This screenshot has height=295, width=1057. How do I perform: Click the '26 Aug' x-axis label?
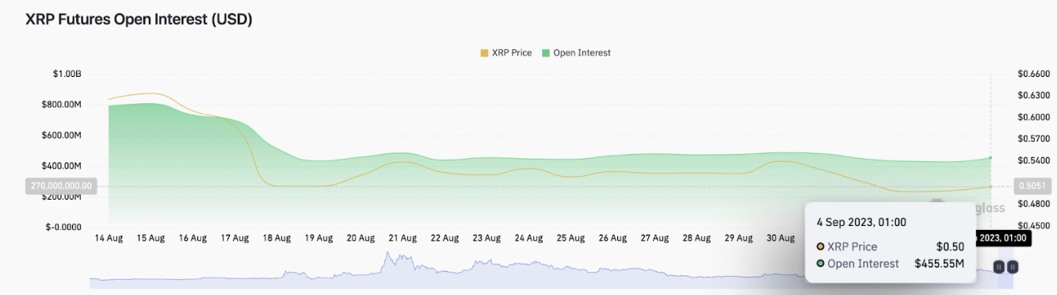click(x=612, y=238)
